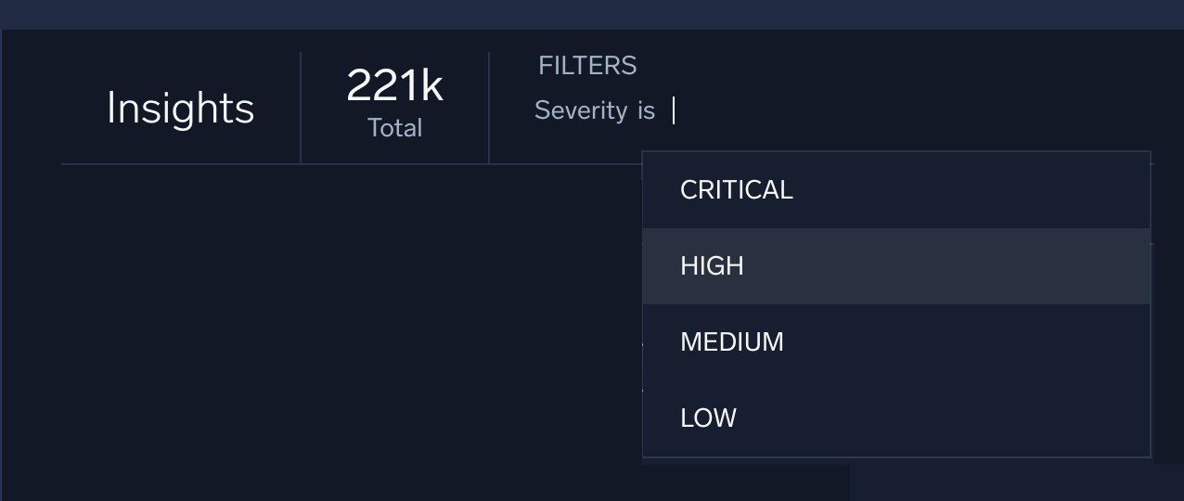Screen dimensions: 1184x501
Task: Click the "Severity" filter field name
Action: 581,110
